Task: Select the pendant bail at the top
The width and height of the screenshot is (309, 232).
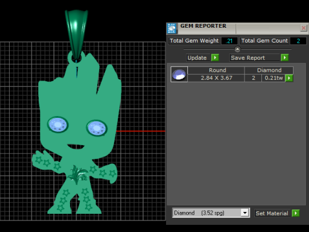Action: click(77, 34)
